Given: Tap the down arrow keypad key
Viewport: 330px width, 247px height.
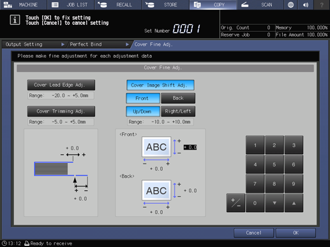Looking at the screenshot, I should pyautogui.click(x=274, y=203).
